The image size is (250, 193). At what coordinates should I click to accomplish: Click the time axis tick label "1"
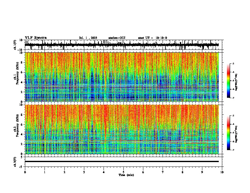[45, 172]
